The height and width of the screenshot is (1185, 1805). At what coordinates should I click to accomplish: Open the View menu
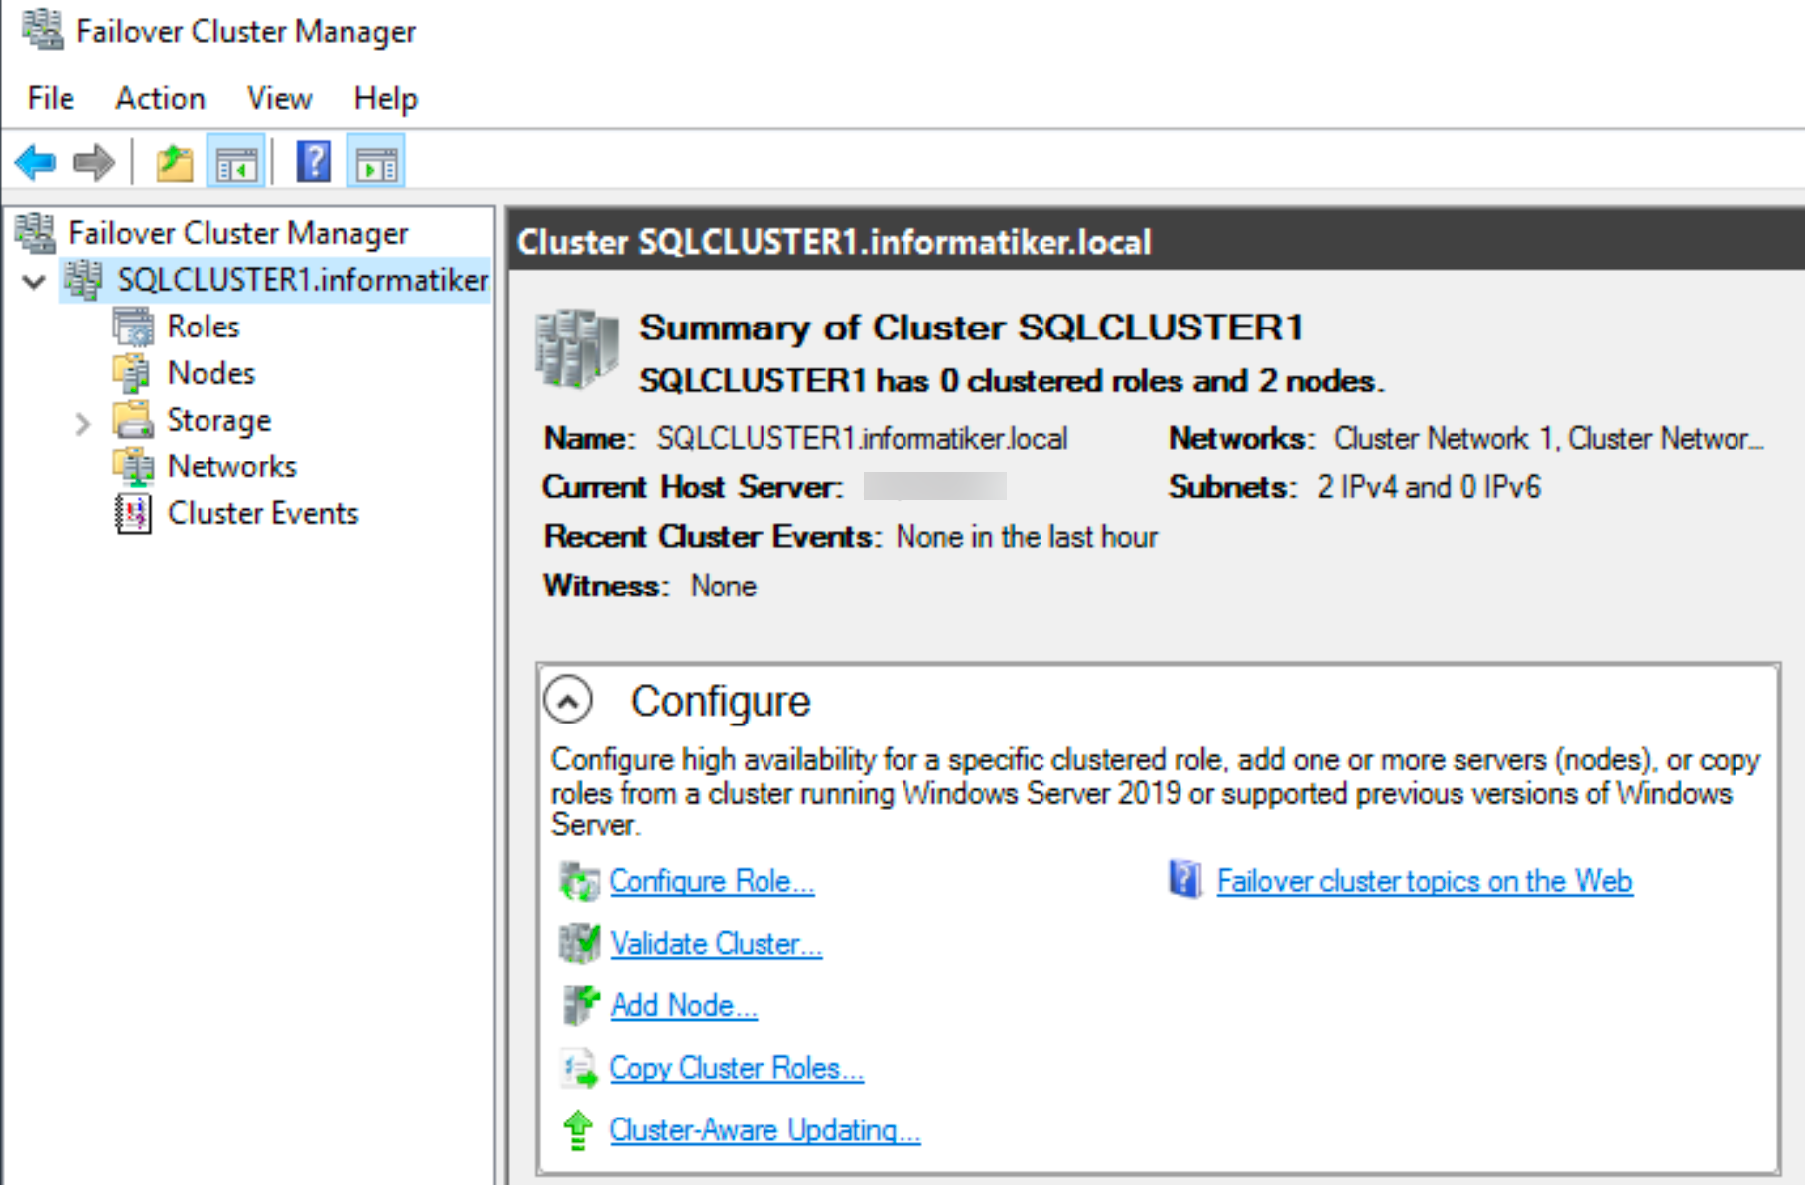click(279, 98)
